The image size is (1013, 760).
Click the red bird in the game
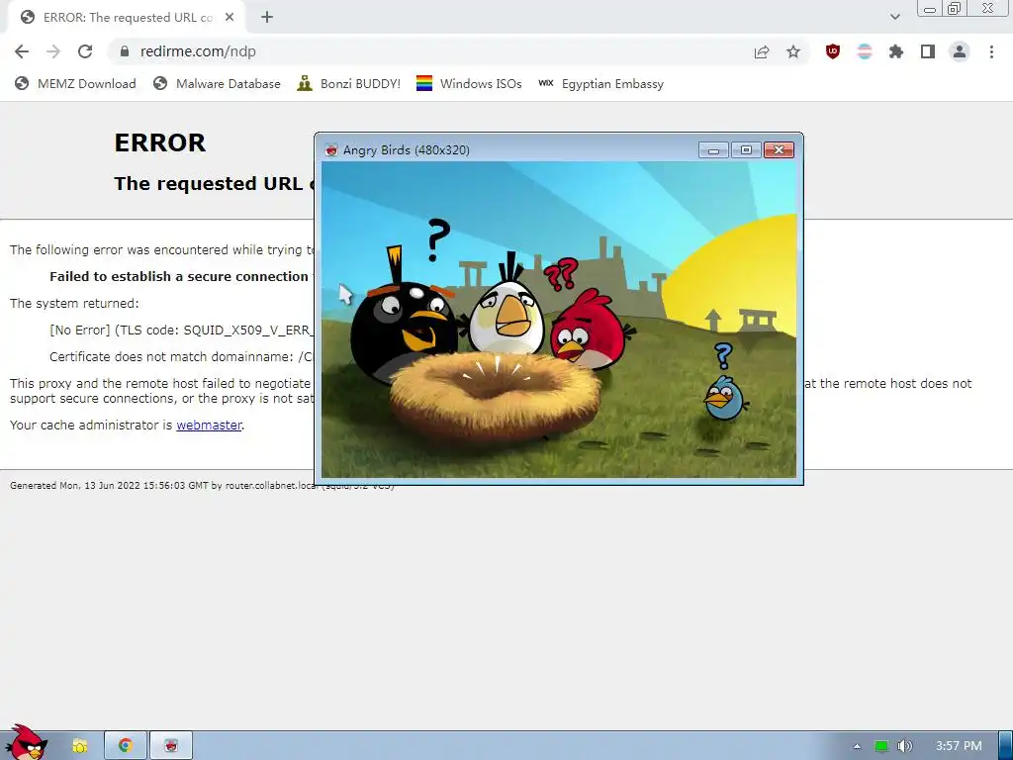coord(588,331)
